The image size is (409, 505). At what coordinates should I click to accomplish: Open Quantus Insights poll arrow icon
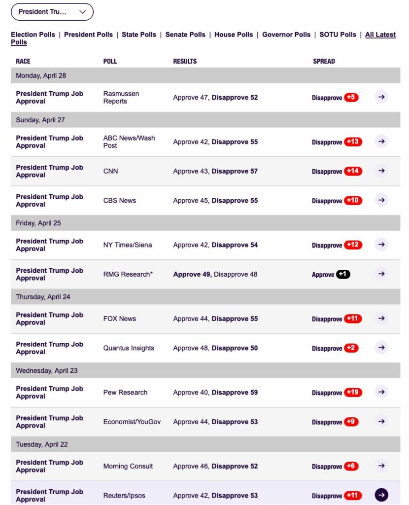click(381, 348)
